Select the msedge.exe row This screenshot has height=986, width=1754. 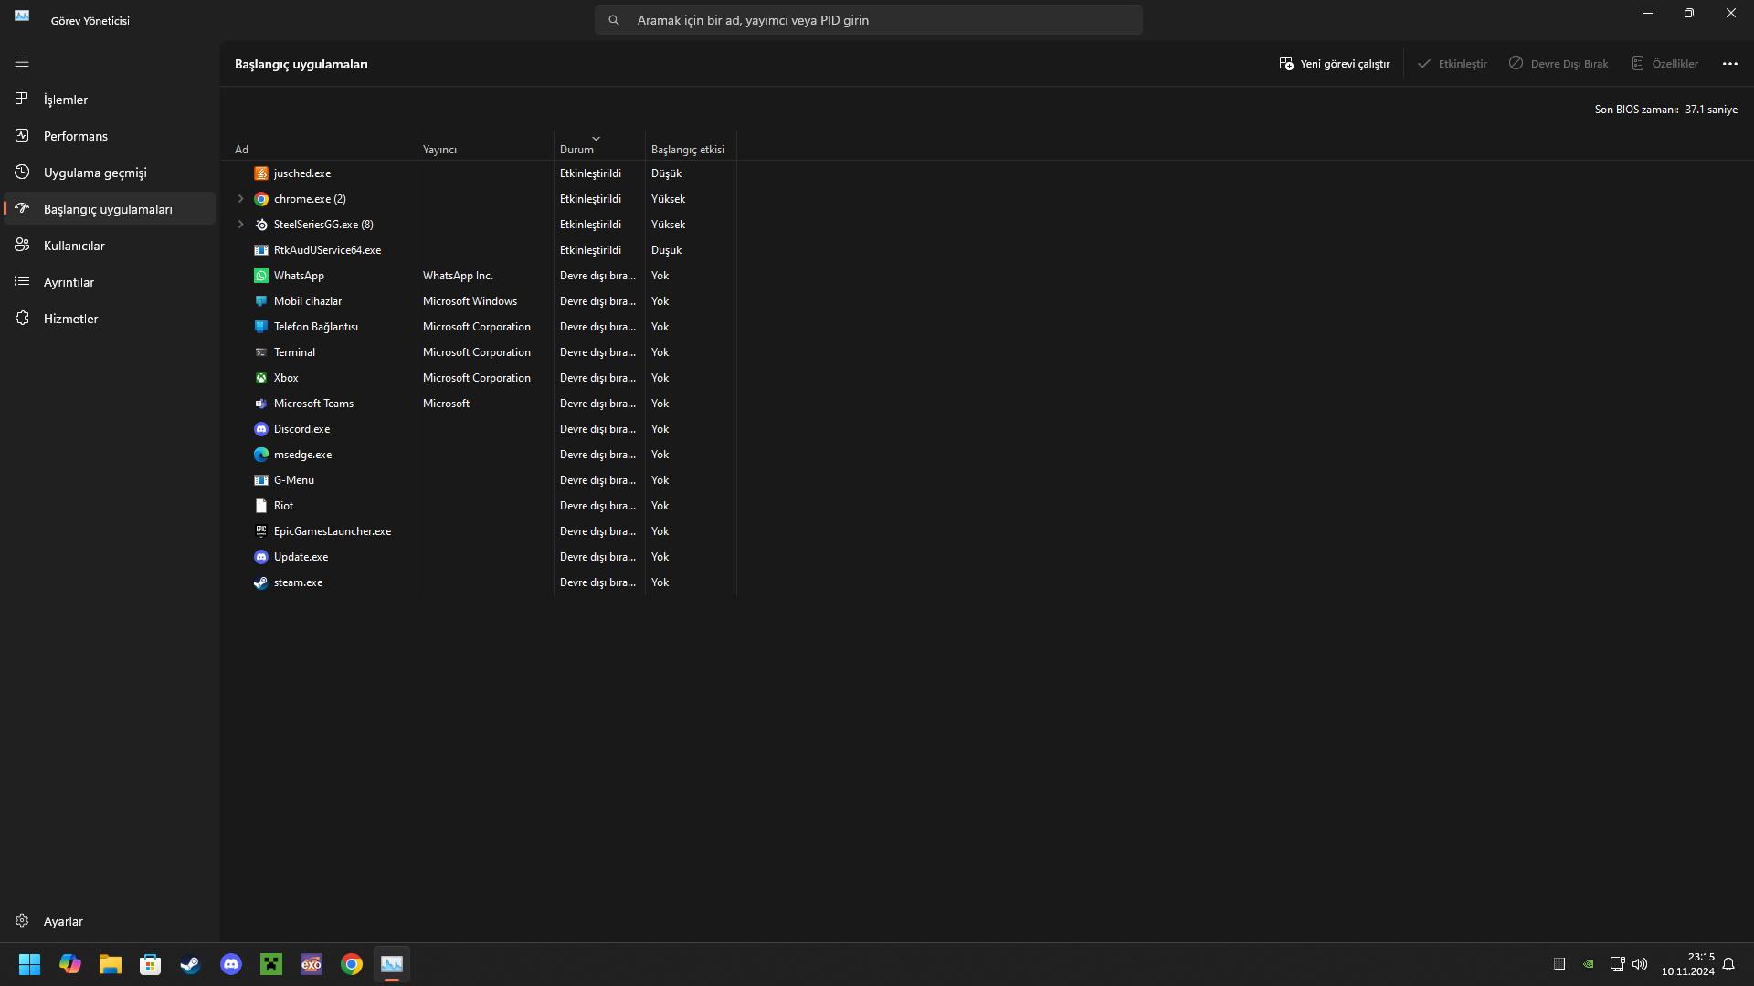302,454
